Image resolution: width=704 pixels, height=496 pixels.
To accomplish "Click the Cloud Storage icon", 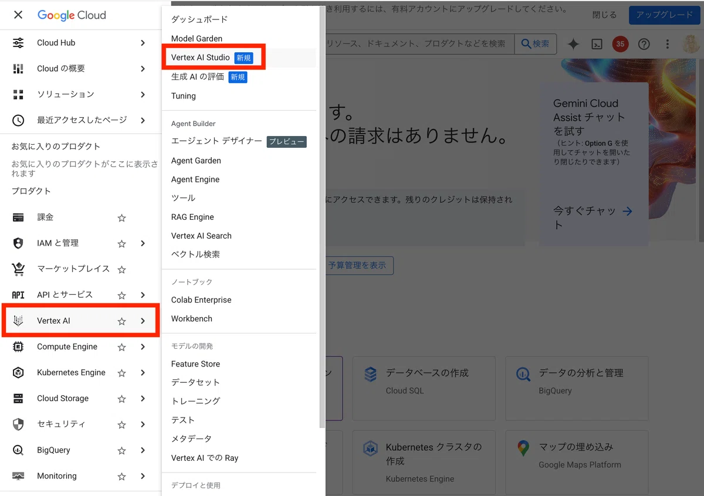I will (x=18, y=398).
